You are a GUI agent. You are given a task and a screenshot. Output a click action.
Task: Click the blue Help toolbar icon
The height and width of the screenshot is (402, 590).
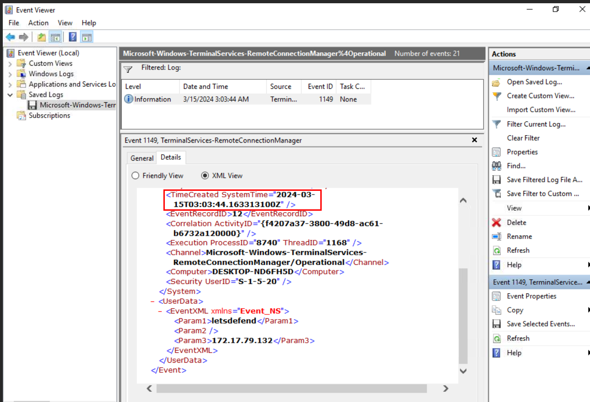pos(72,37)
